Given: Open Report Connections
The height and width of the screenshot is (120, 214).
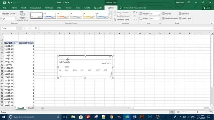Looking at the screenshot, I should coord(22,16).
